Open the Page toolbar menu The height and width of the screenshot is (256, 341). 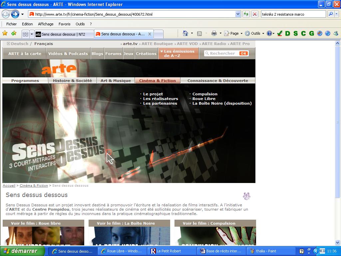(x=233, y=33)
